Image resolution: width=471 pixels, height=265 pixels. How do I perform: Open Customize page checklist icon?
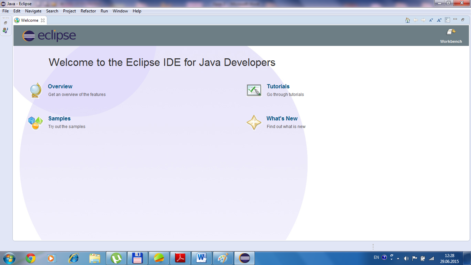pos(448,20)
